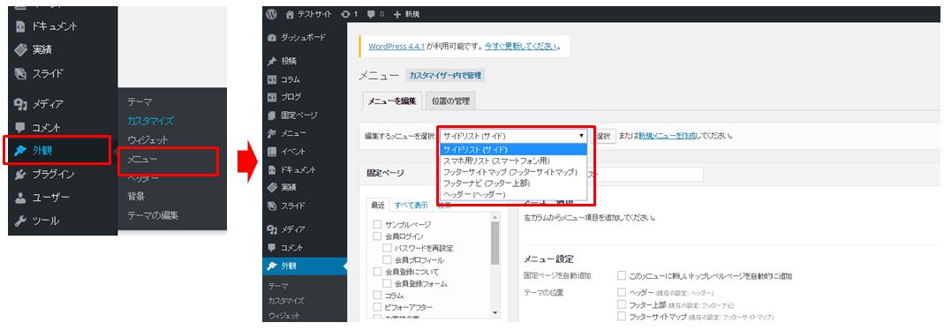Choose フッターサイトマップ dropdown option
The width and height of the screenshot is (944, 330).
[x=514, y=172]
